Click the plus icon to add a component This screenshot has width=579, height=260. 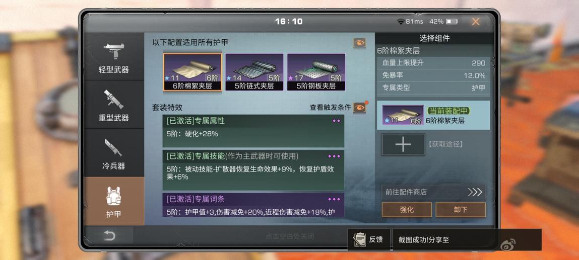click(403, 144)
